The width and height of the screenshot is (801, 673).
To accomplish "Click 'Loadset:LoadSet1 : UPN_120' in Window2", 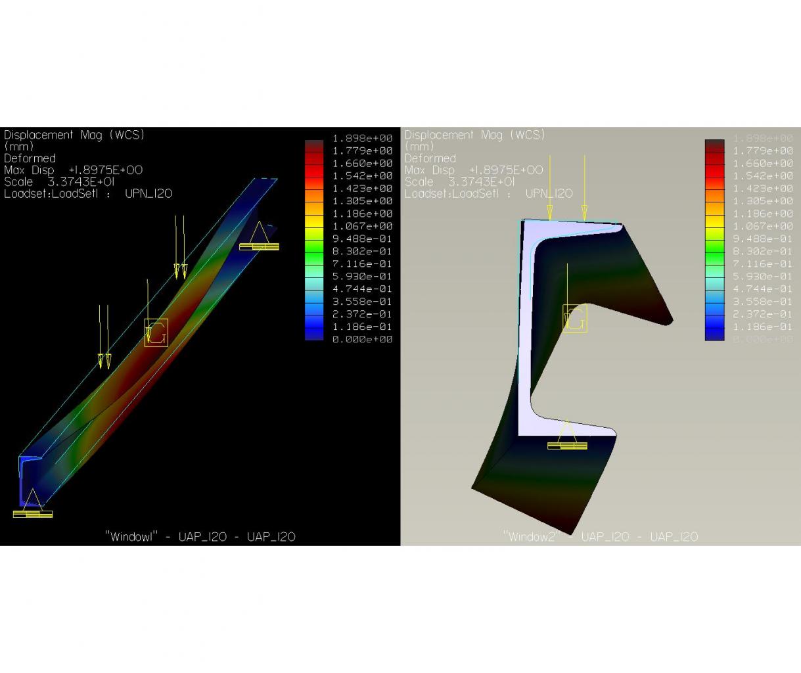I will click(x=488, y=194).
